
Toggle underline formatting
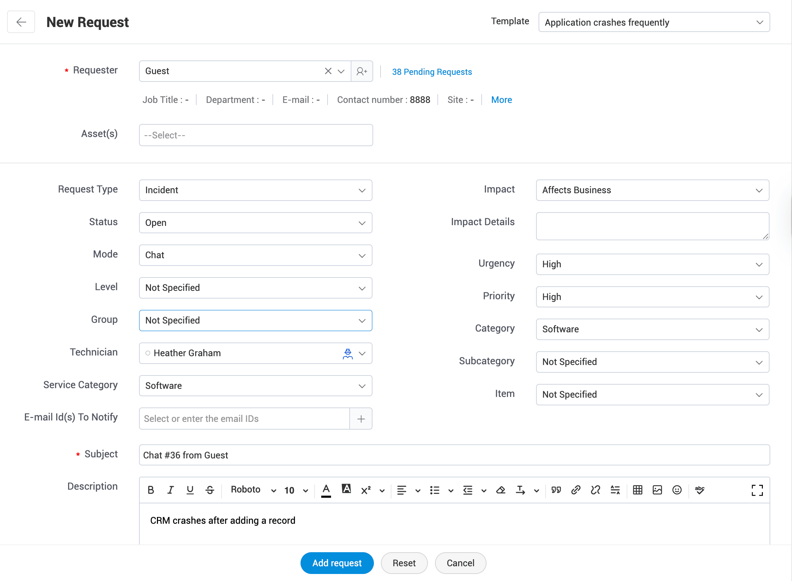(190, 490)
